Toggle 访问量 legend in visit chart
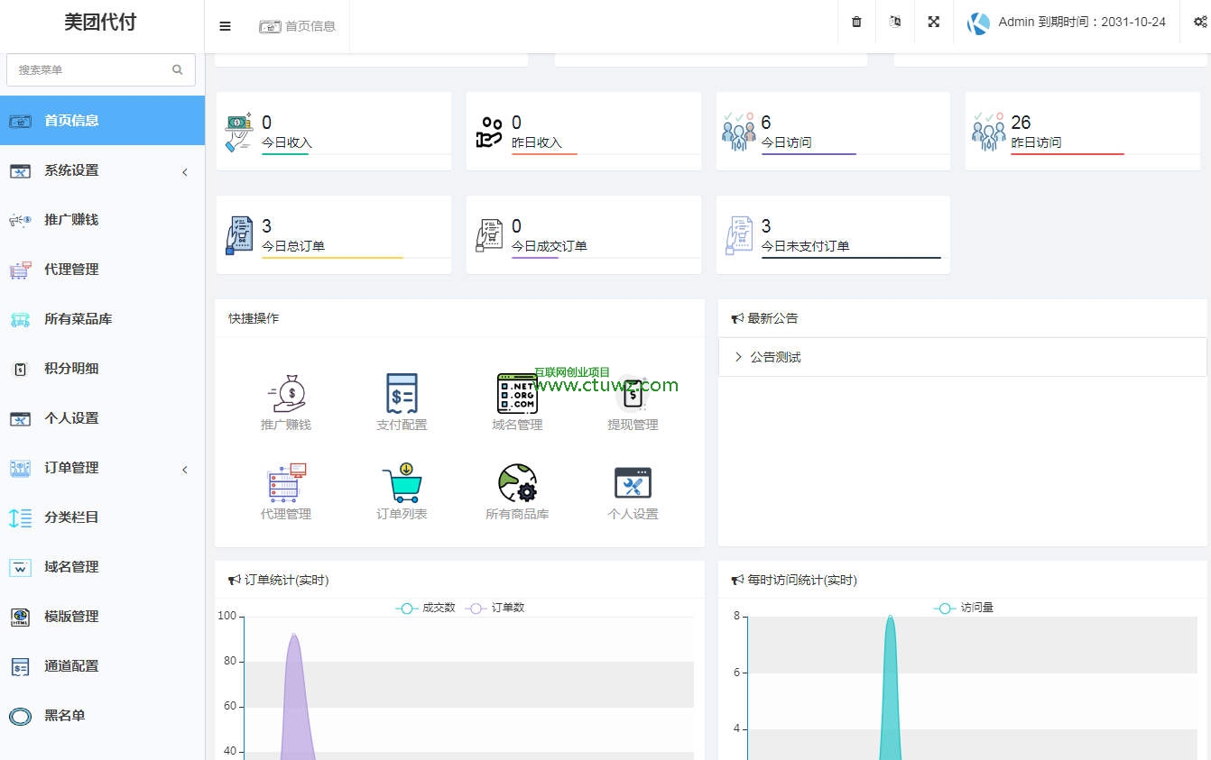 coord(964,608)
